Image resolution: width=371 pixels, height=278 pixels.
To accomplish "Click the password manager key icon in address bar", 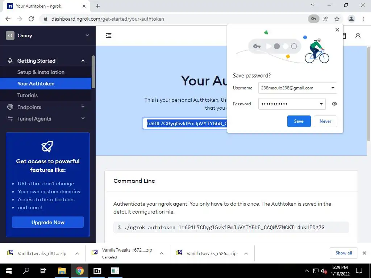I will pos(313,19).
